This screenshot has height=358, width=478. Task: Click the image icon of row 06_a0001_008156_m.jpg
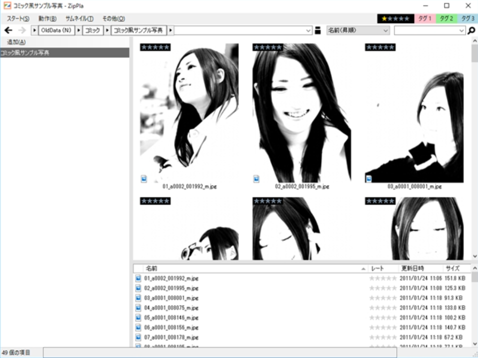(138, 327)
